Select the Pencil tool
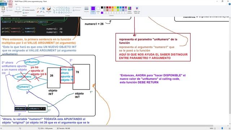This screenshot has width=231, height=130. coord(38,9)
